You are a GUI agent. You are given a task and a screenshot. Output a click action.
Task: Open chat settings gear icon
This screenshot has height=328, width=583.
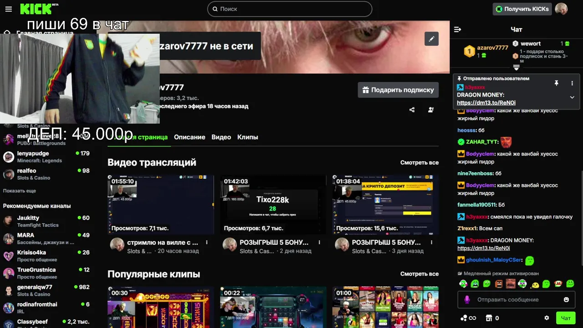pos(547,318)
